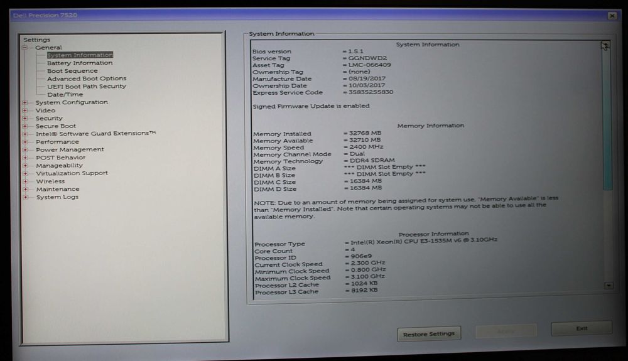The height and width of the screenshot is (361, 628).
Task: Expand the Wireless node
Action: coord(25,181)
